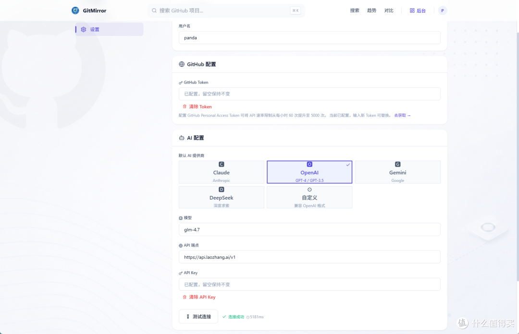Image resolution: width=519 pixels, height=334 pixels.
Task: Click the 默认 AI 提供商 label
Action: 191,155
